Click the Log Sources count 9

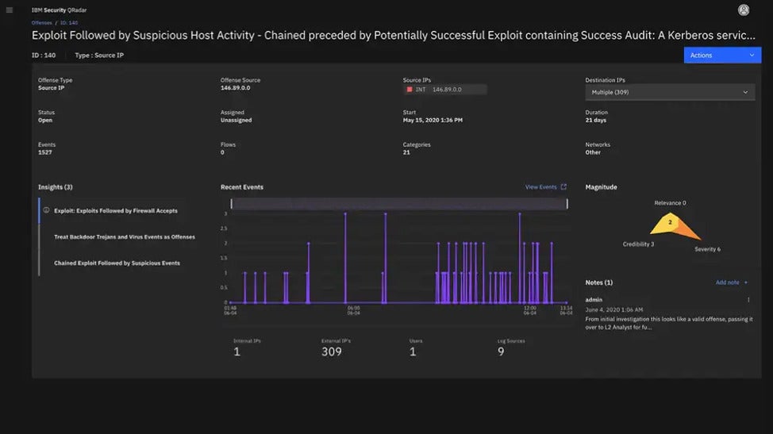pos(501,351)
